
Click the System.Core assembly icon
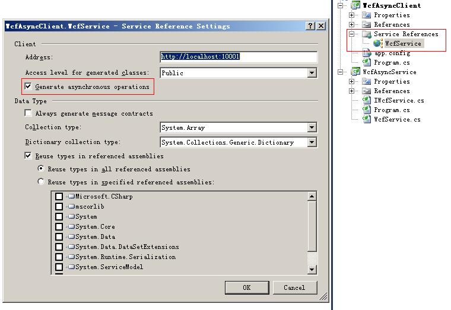[71, 226]
